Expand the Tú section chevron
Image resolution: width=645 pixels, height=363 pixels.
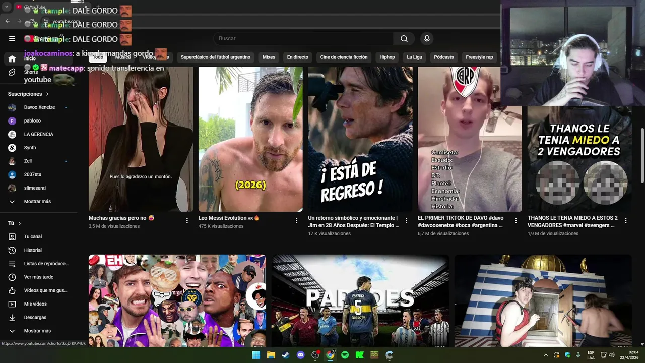coord(20,223)
